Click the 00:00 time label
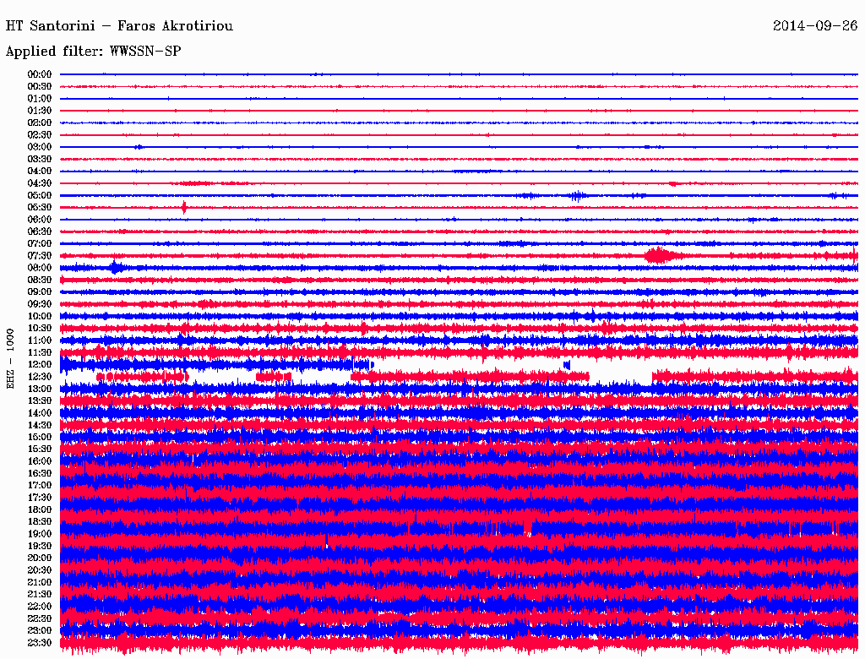 [x=39, y=74]
